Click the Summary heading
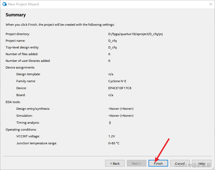Screen dimensions: 215x170 (16, 15)
